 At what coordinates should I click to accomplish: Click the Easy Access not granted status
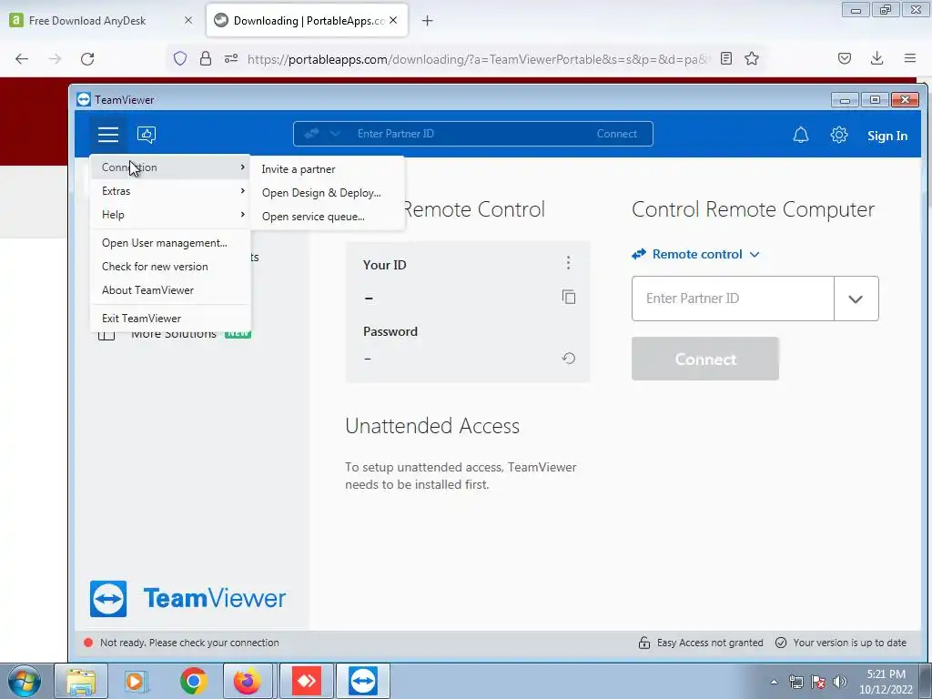tap(700, 643)
